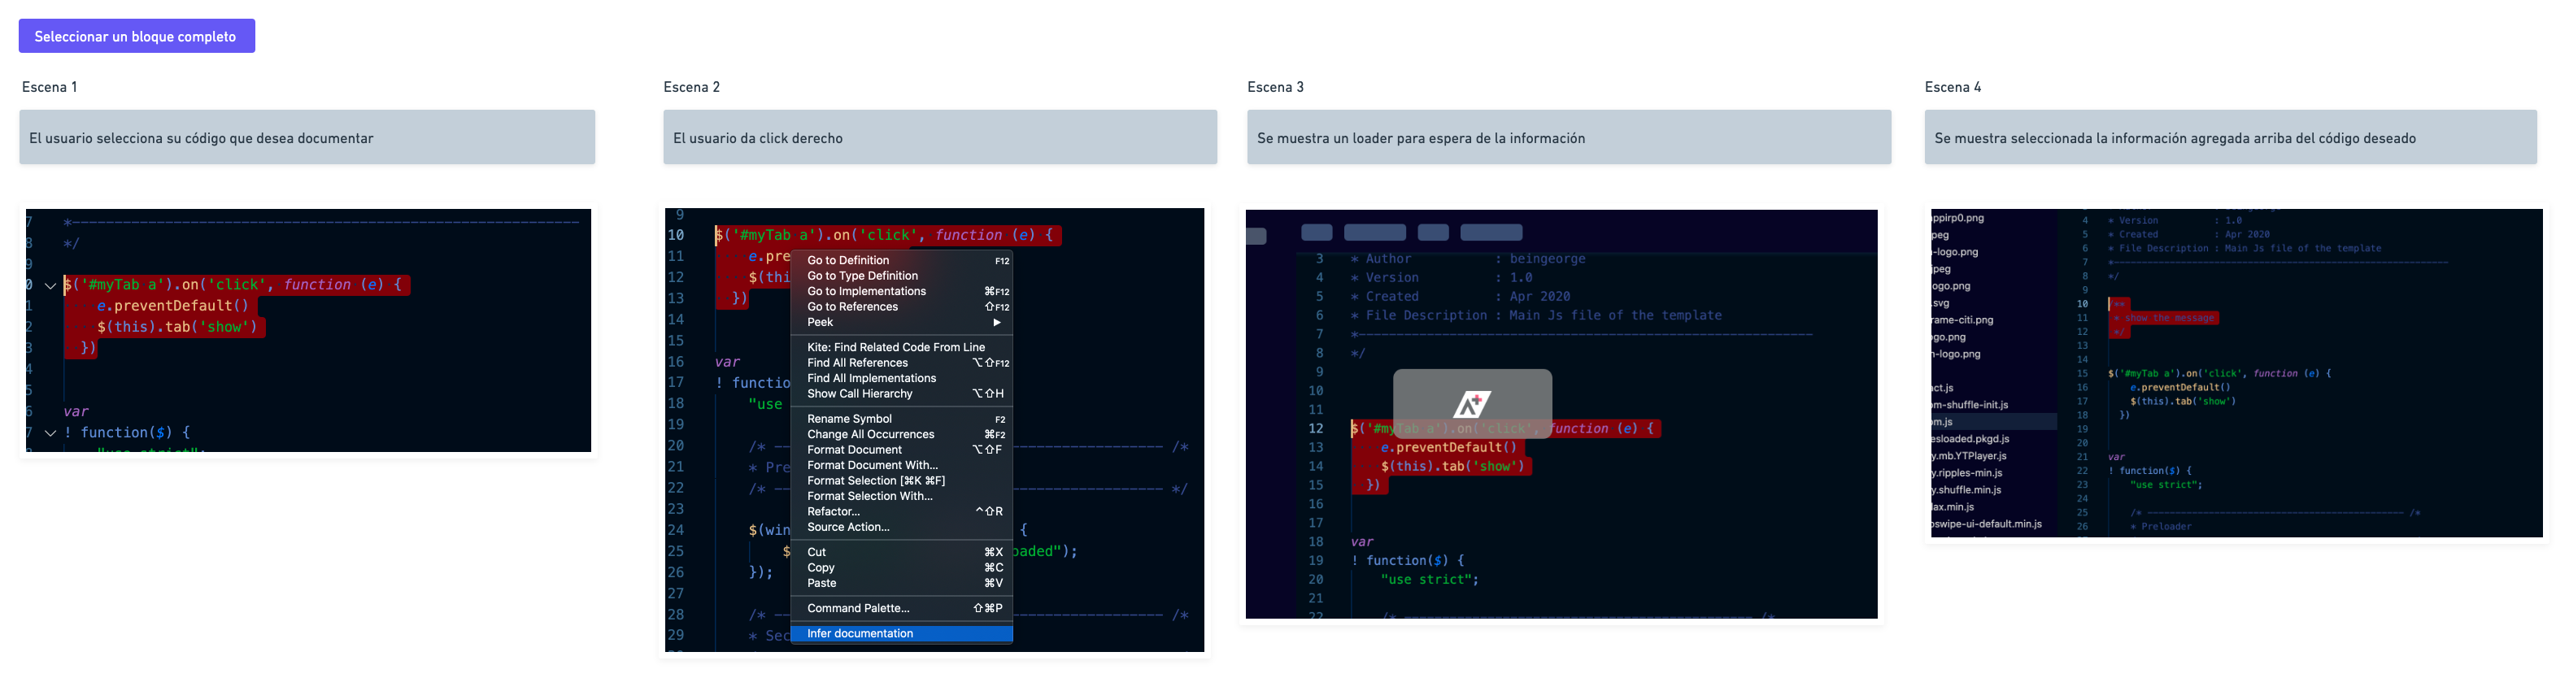Click the 'Escena 4' heading label
The image size is (2569, 678).
coord(1953,87)
